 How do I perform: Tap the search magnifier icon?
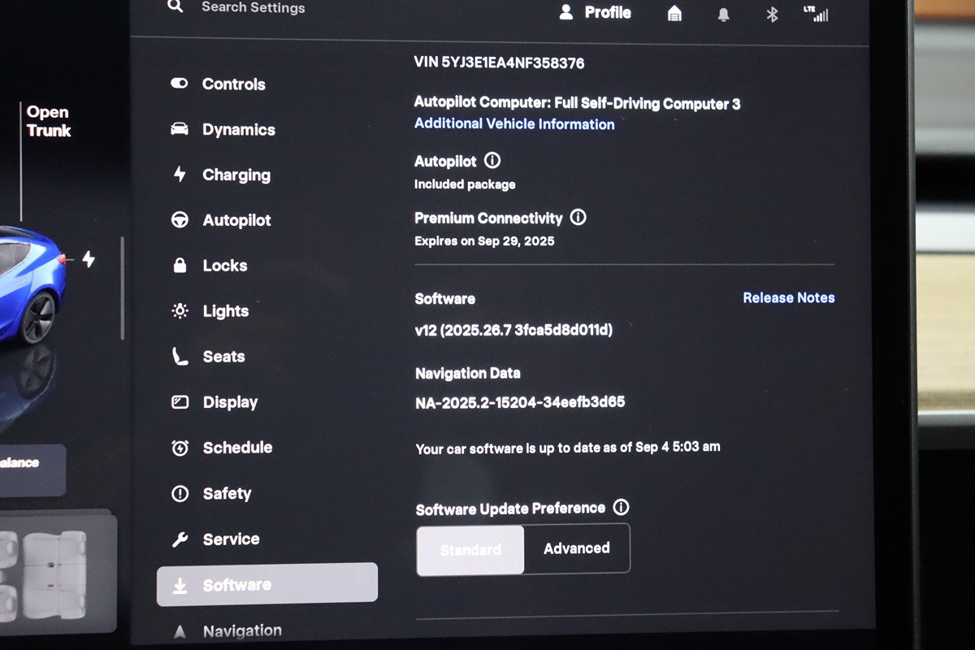click(x=175, y=6)
